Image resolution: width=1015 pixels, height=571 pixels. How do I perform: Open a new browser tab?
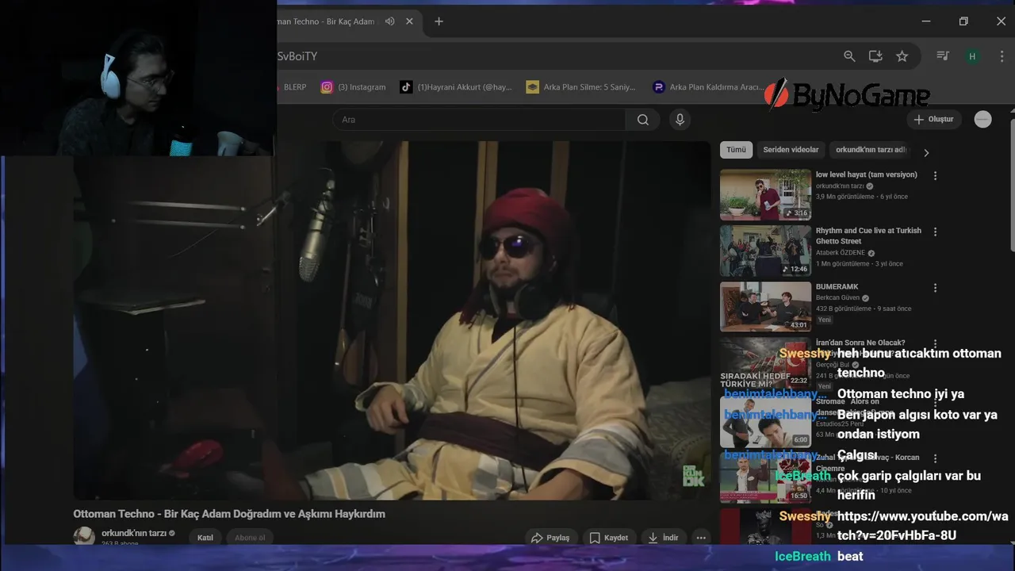point(439,21)
